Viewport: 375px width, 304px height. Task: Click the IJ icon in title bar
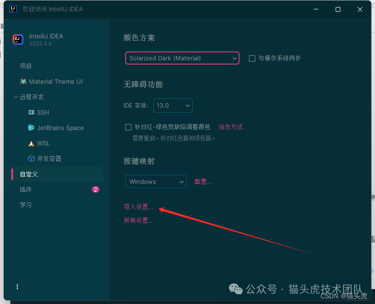point(13,9)
